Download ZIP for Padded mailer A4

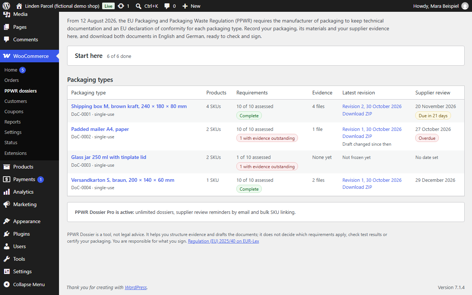(x=357, y=136)
